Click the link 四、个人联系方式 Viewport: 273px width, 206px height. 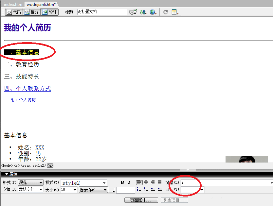pos(27,89)
